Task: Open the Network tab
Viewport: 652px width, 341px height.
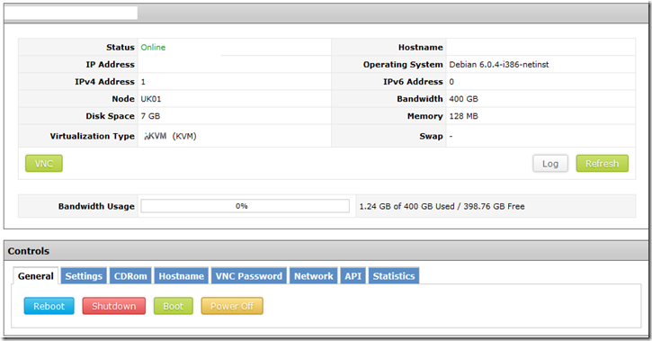Action: click(x=314, y=276)
